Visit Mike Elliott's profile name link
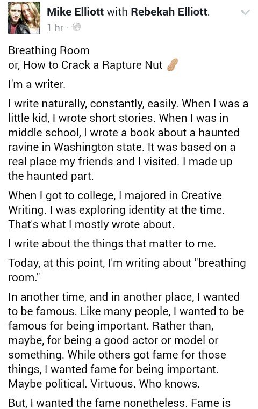This screenshot has height=409, width=258. [x=75, y=12]
